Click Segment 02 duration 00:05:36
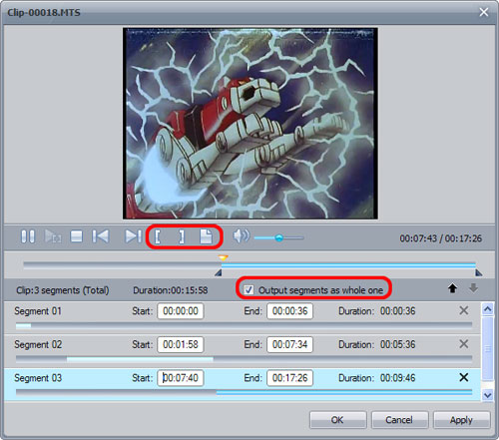The height and width of the screenshot is (440, 499). click(x=397, y=344)
